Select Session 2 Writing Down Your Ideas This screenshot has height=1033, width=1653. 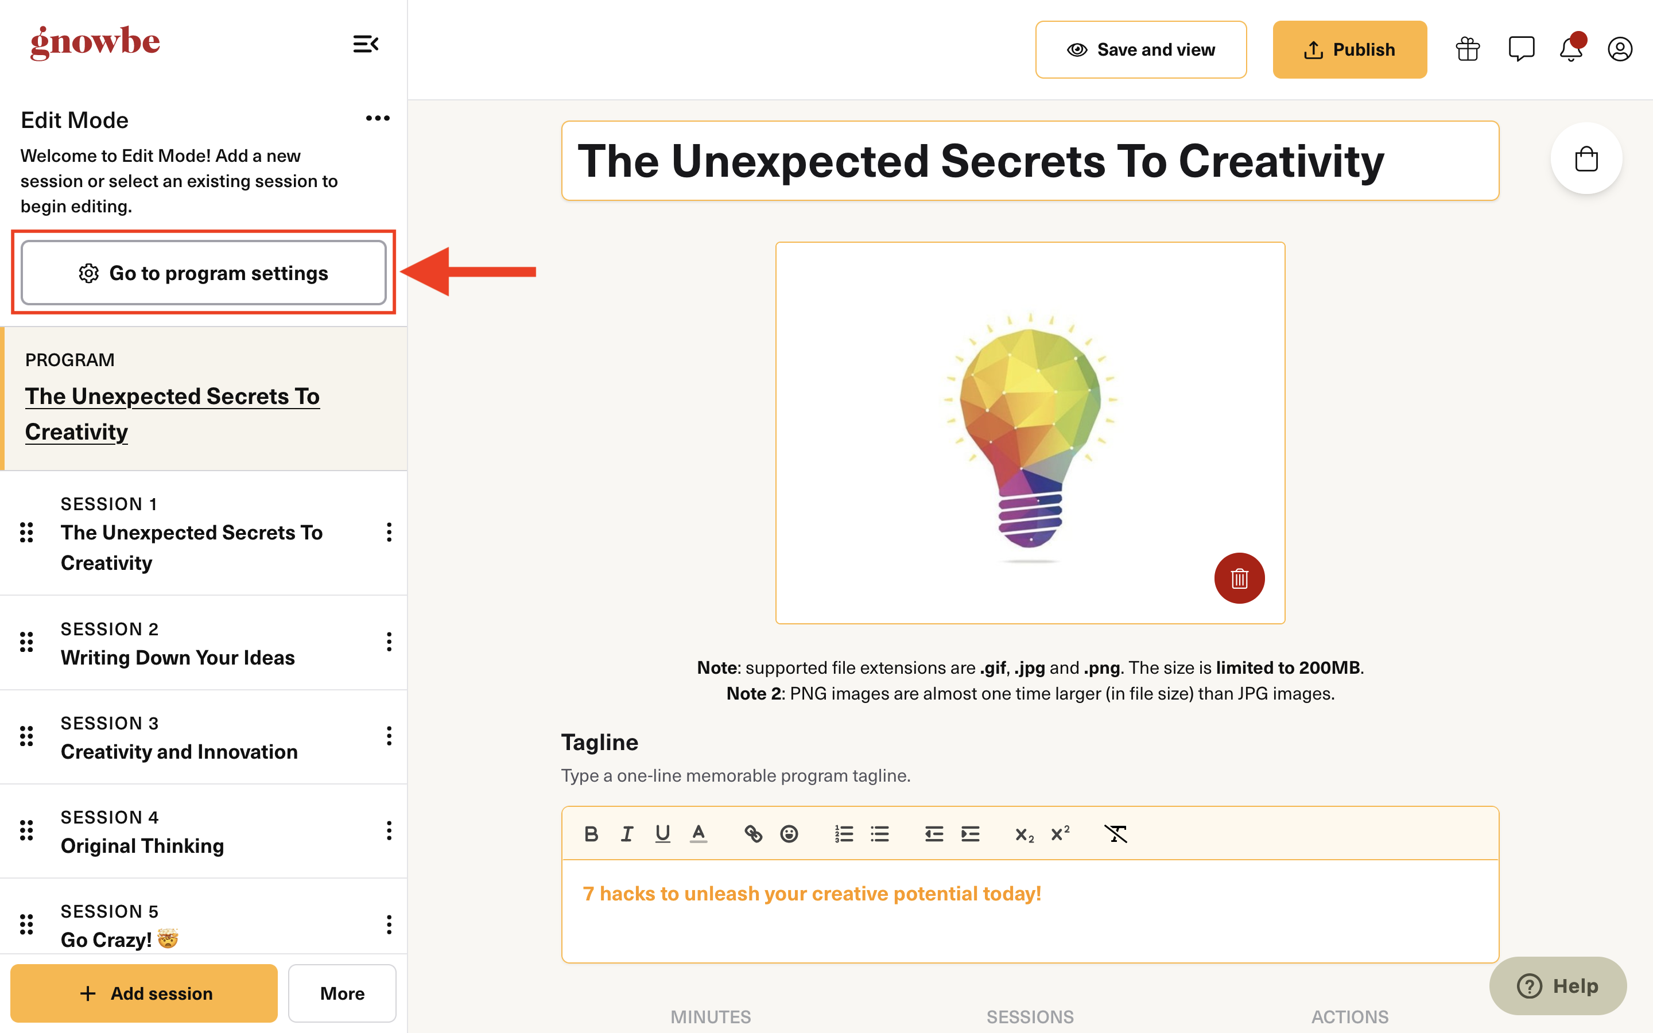pos(204,643)
